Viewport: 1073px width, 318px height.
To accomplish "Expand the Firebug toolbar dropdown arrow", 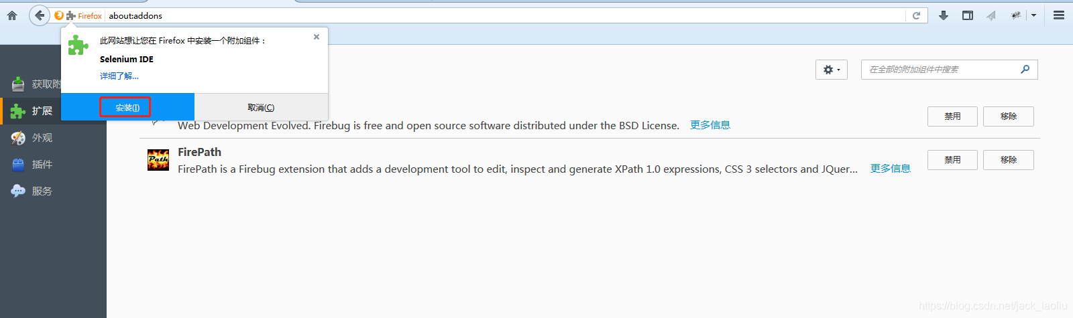I will pyautogui.click(x=1033, y=15).
